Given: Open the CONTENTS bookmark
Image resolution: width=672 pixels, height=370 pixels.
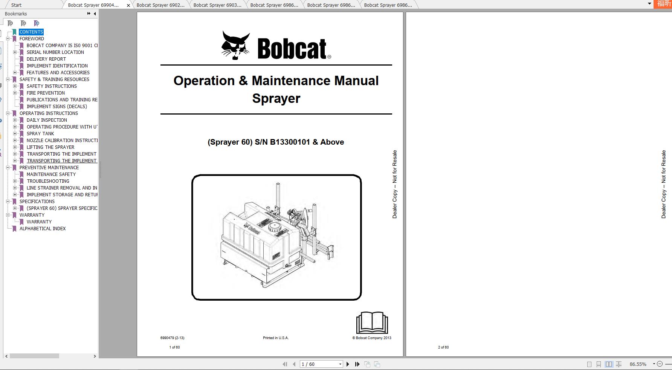Looking at the screenshot, I should click(31, 32).
